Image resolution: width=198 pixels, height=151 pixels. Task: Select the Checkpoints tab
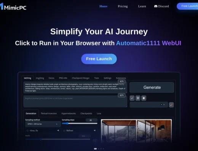(x=86, y=113)
